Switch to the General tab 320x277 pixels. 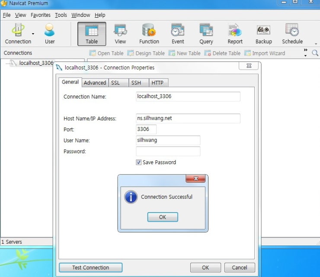(x=70, y=82)
